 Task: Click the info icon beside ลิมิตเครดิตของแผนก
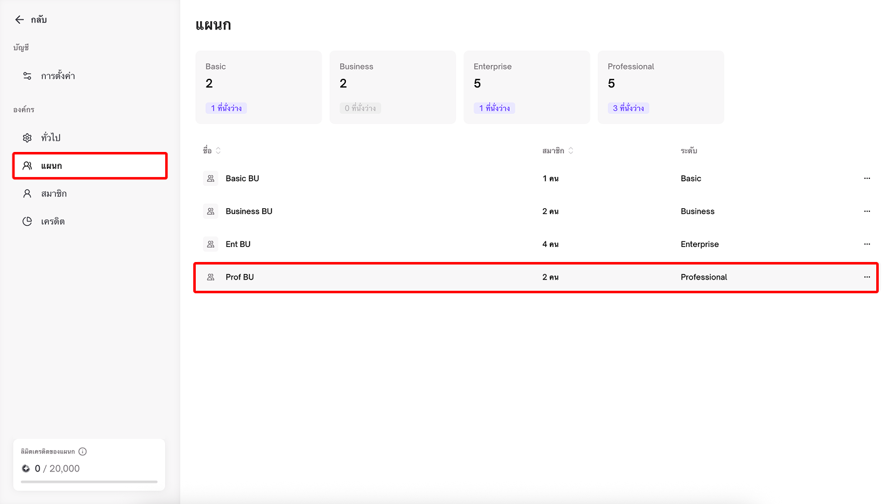click(x=83, y=451)
